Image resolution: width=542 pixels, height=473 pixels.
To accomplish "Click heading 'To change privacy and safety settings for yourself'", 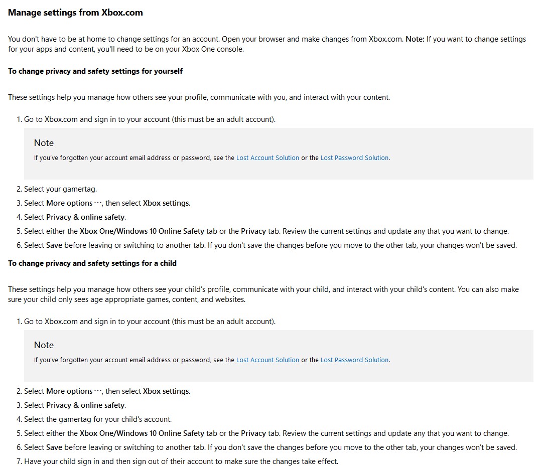I will click(95, 71).
